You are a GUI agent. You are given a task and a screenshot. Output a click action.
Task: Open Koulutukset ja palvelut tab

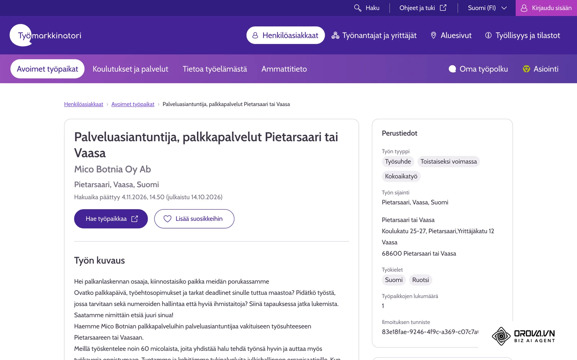pos(131,69)
